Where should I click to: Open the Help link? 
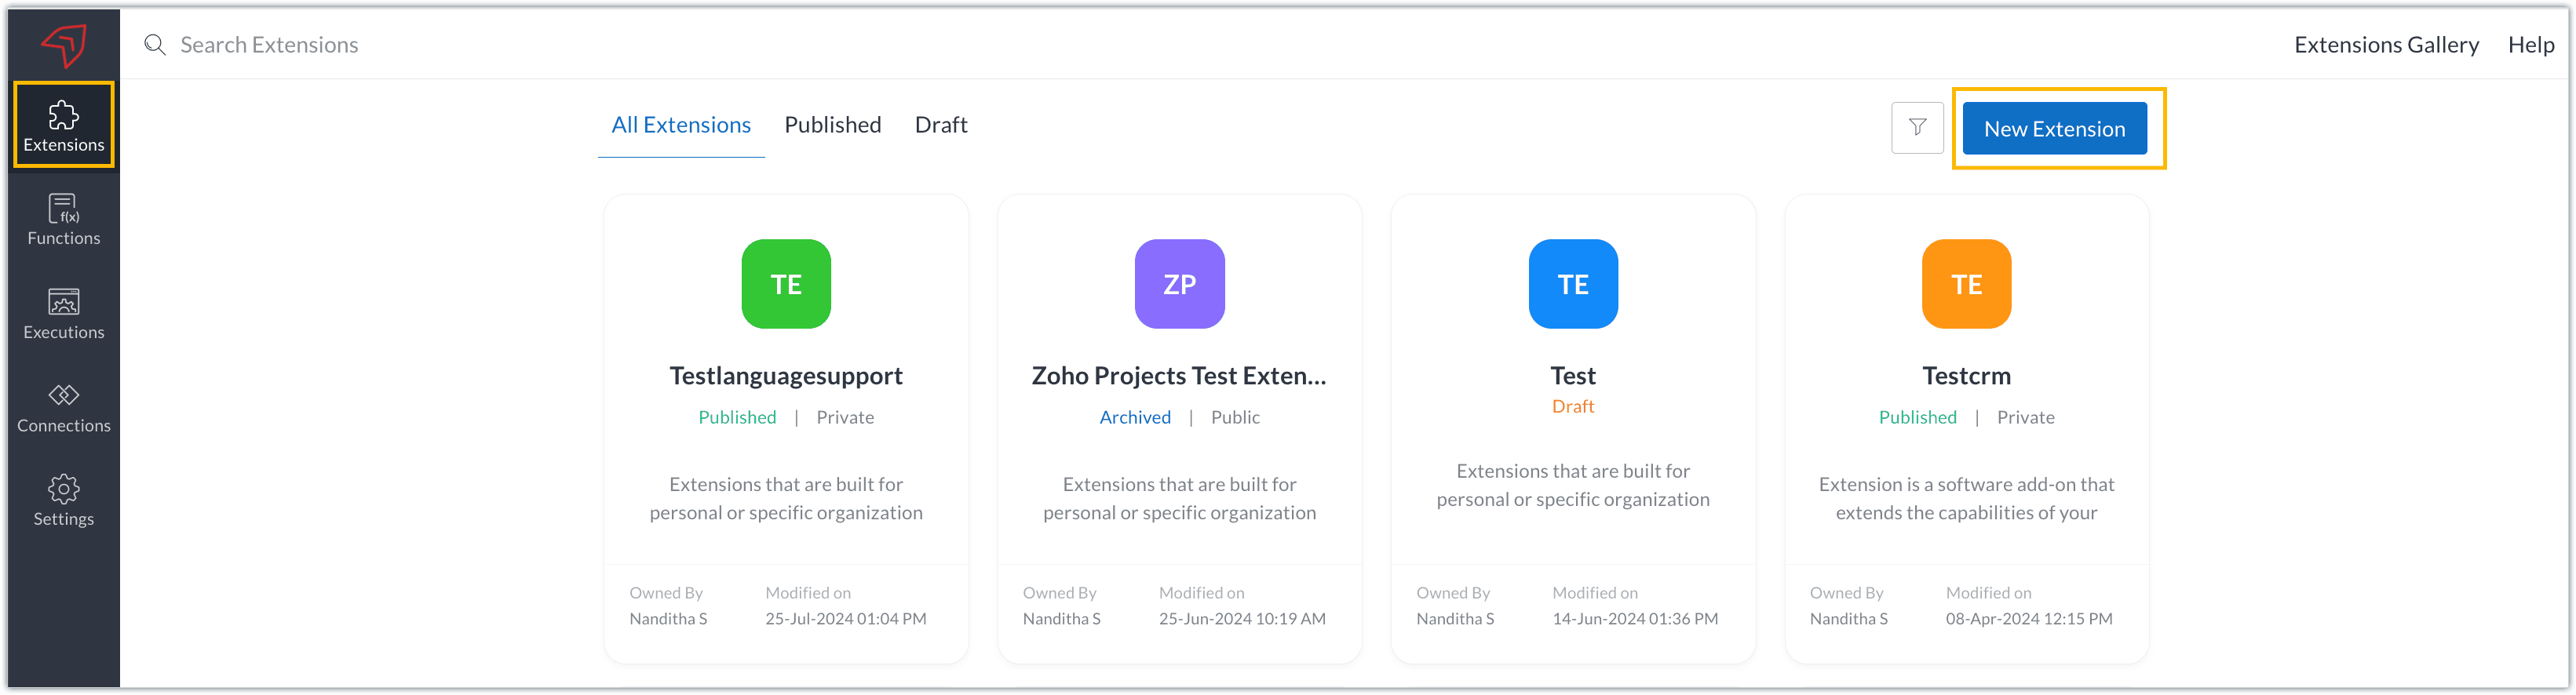(2530, 45)
